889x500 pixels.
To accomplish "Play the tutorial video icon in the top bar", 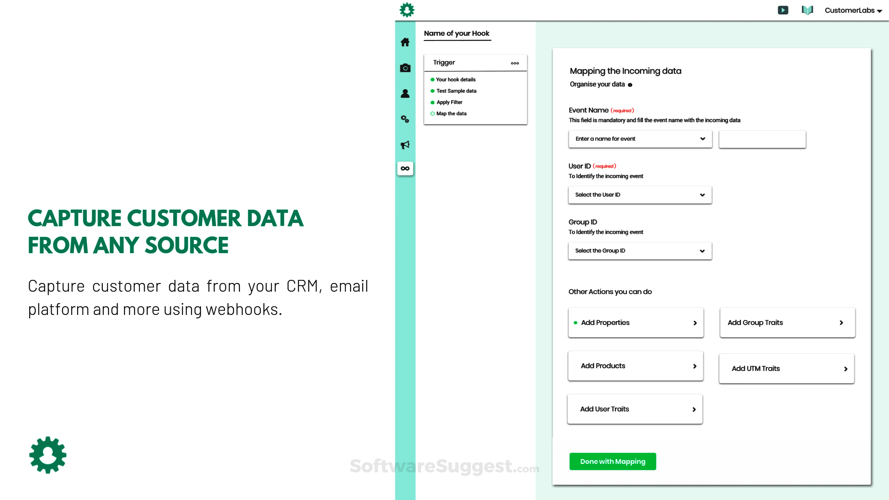I will click(783, 10).
